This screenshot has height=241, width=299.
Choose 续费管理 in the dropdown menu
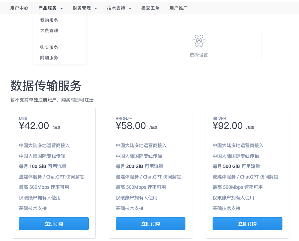(x=49, y=31)
